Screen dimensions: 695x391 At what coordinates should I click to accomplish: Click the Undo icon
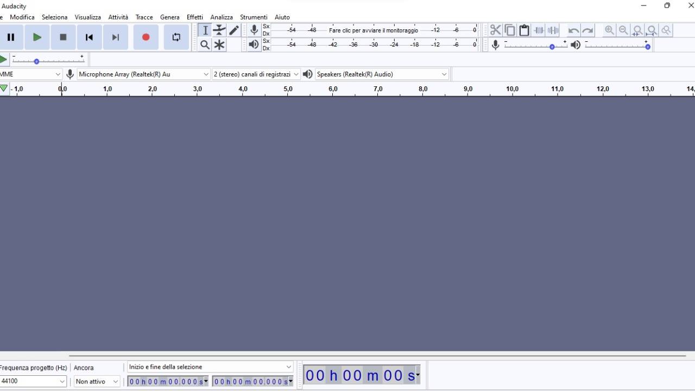tap(573, 30)
